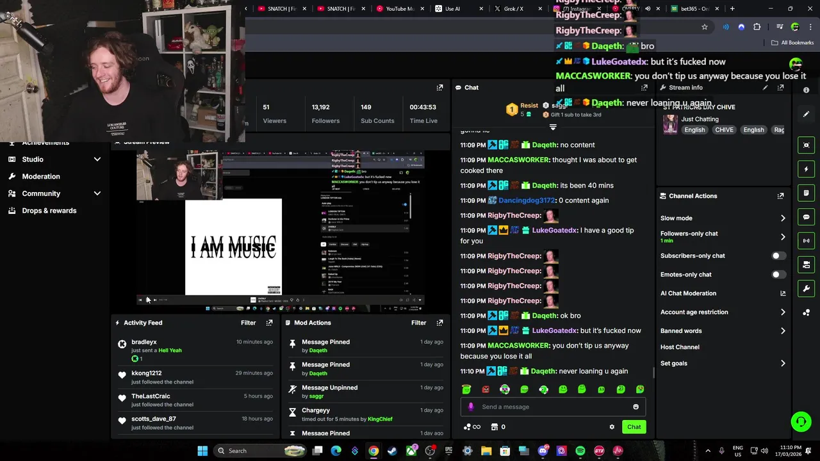Screen dimensions: 820x461
Task: Open the Windows Start menu
Action: tap(202, 451)
